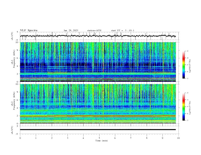
Task: Click inside the ch.1 spectrogram panel
Action: [98, 62]
